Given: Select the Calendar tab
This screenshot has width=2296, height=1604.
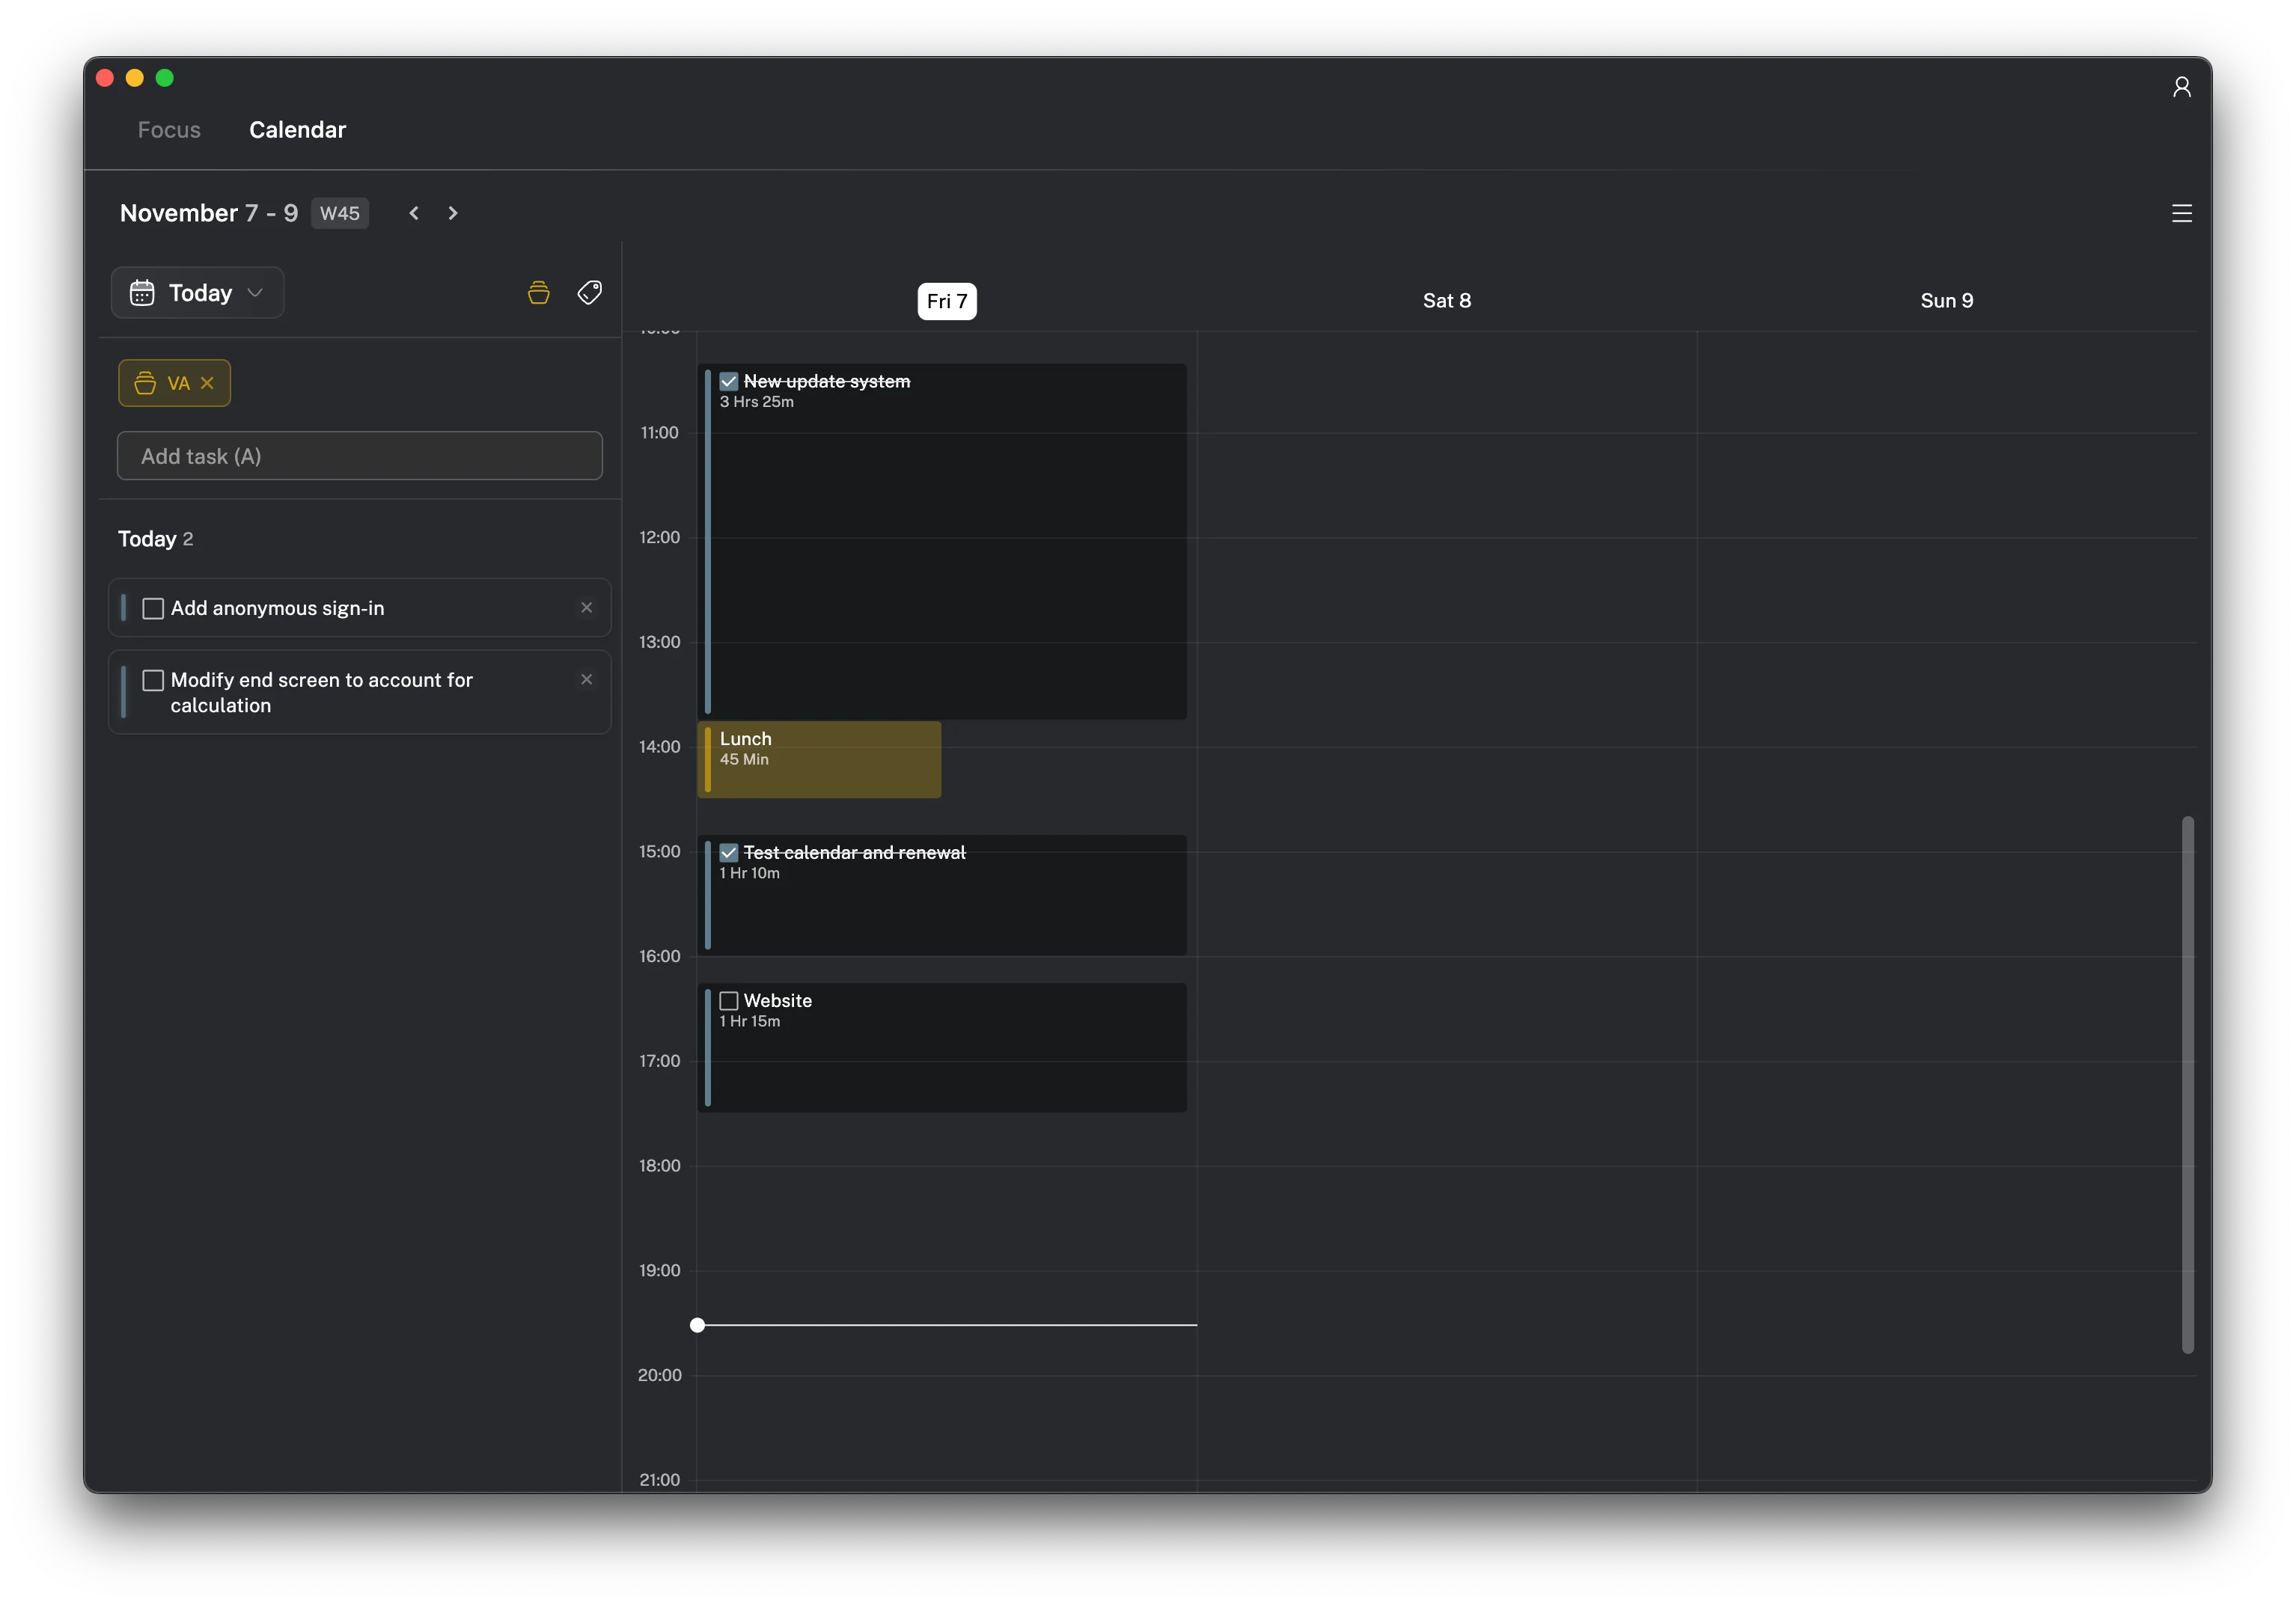Looking at the screenshot, I should (x=297, y=130).
